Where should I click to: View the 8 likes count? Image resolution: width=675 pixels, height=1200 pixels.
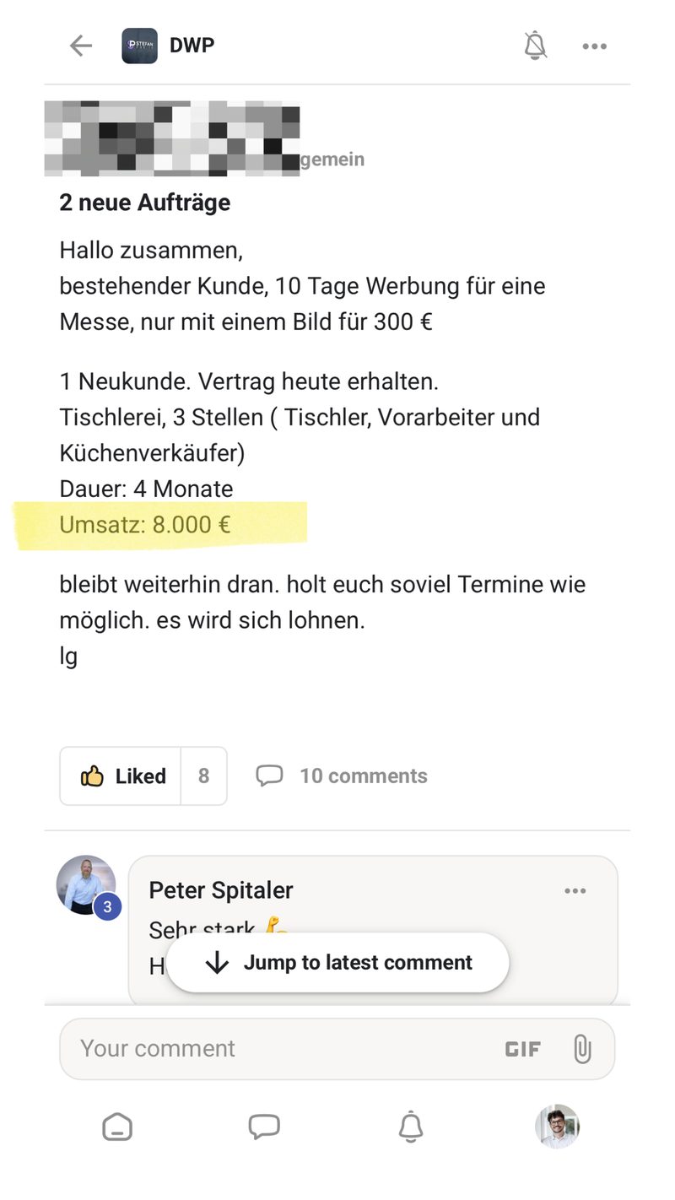coord(203,776)
